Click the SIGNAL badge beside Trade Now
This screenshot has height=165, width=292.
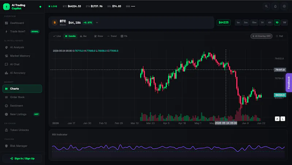(35, 31)
